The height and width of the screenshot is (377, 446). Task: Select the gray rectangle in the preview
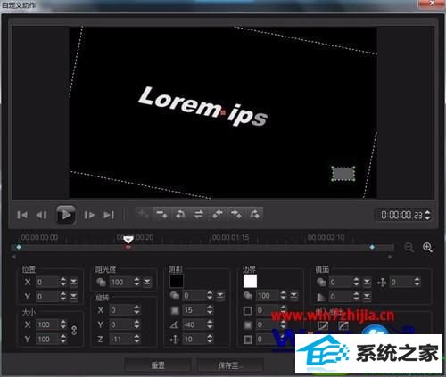pyautogui.click(x=343, y=174)
